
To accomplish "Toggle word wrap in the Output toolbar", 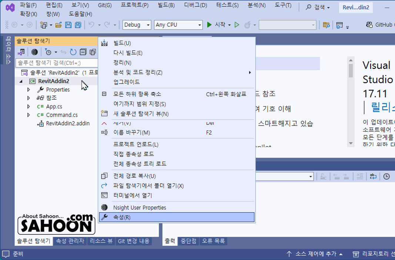I will 373,176.
